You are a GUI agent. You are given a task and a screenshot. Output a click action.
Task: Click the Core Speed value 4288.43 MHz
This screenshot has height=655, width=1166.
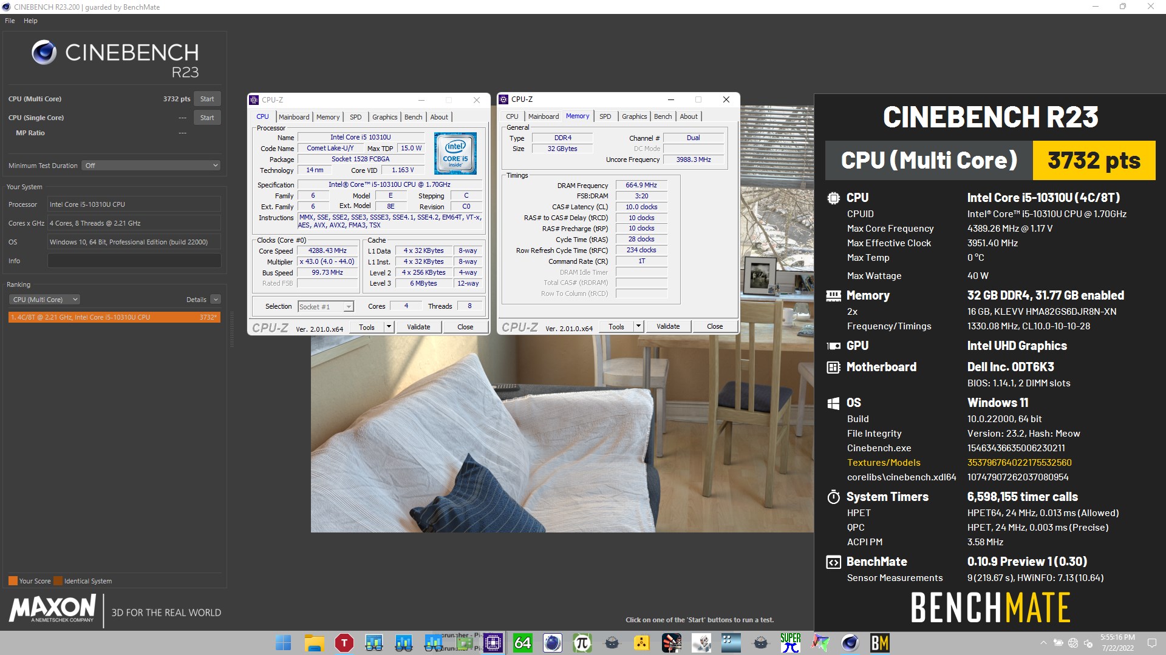[x=327, y=250]
